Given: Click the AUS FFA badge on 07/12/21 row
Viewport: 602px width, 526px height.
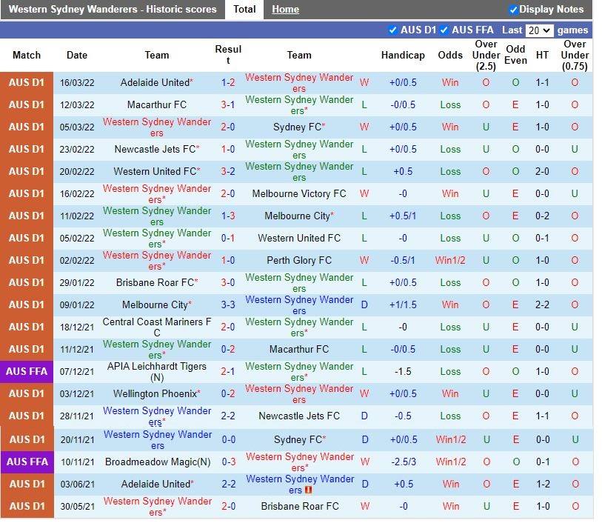Looking at the screenshot, I should coord(27,371).
